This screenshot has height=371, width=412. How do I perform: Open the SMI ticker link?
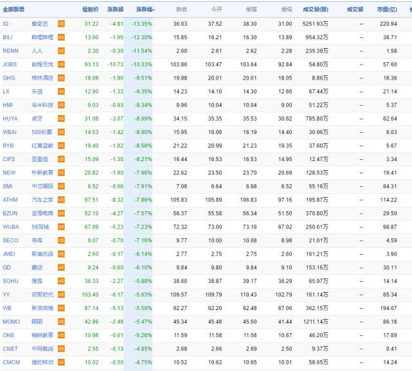tap(8, 186)
